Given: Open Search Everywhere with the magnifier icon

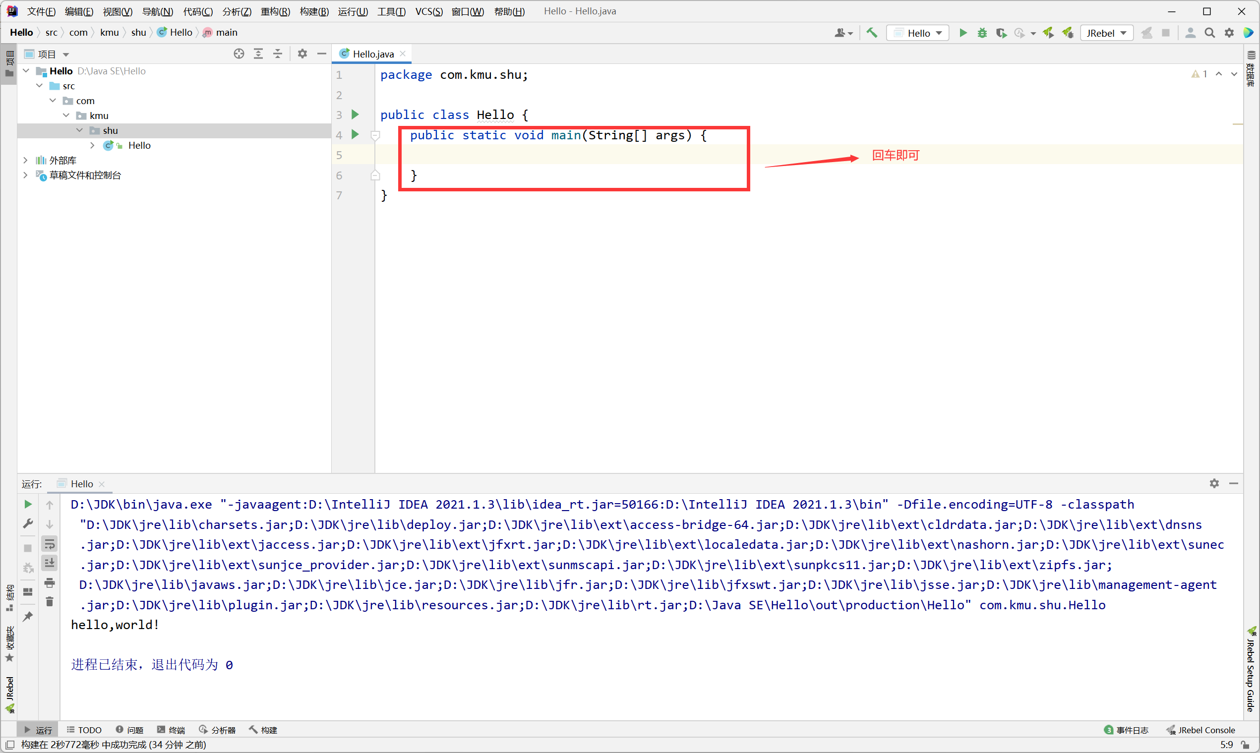Looking at the screenshot, I should (1210, 33).
